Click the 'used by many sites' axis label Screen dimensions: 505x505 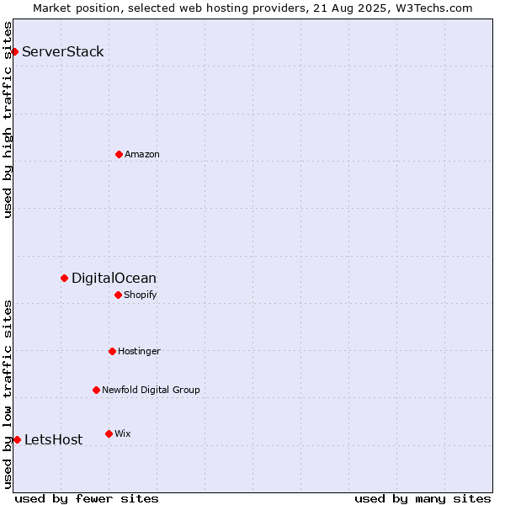click(423, 499)
